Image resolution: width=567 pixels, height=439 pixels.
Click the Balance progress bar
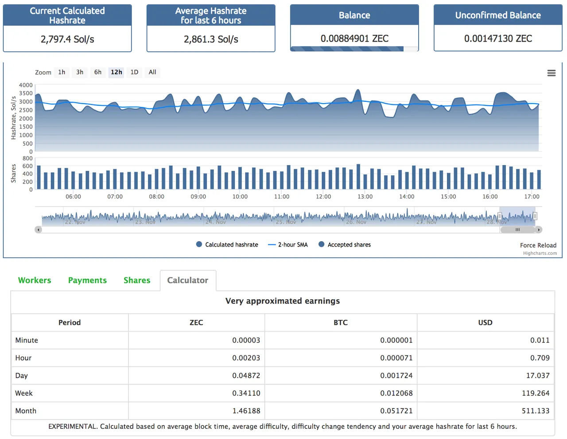pos(354,49)
